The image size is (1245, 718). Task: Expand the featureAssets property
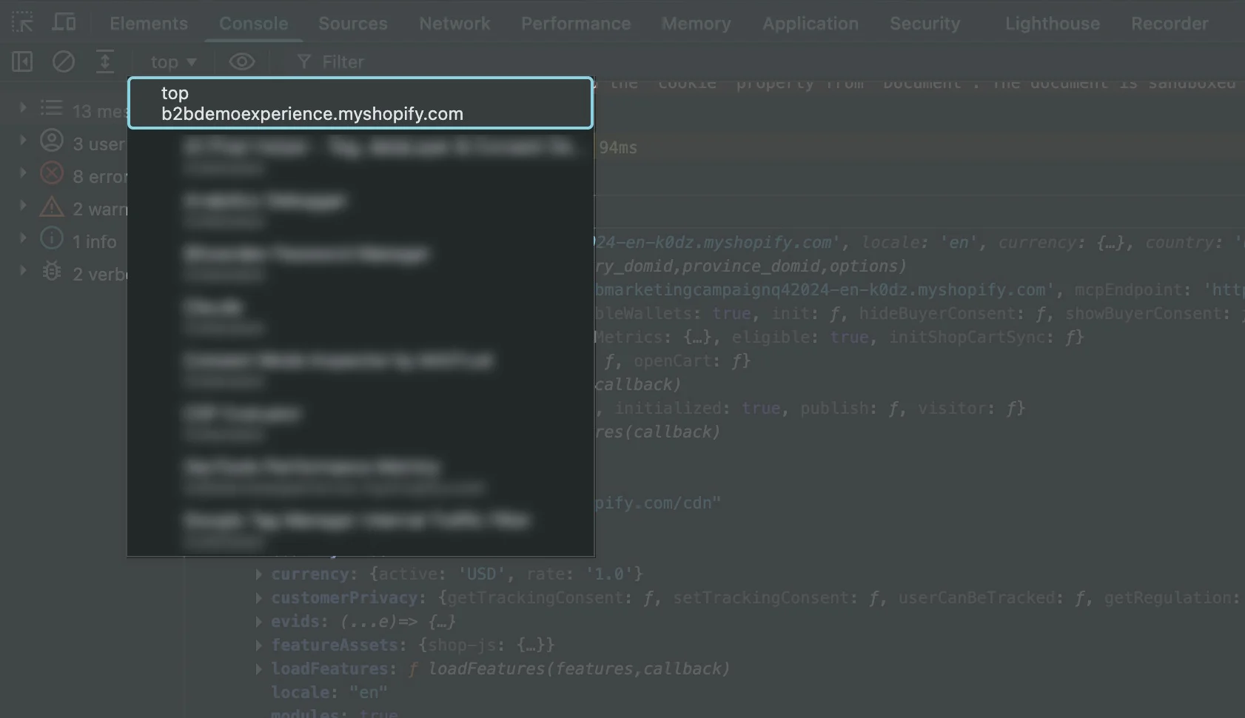258,645
